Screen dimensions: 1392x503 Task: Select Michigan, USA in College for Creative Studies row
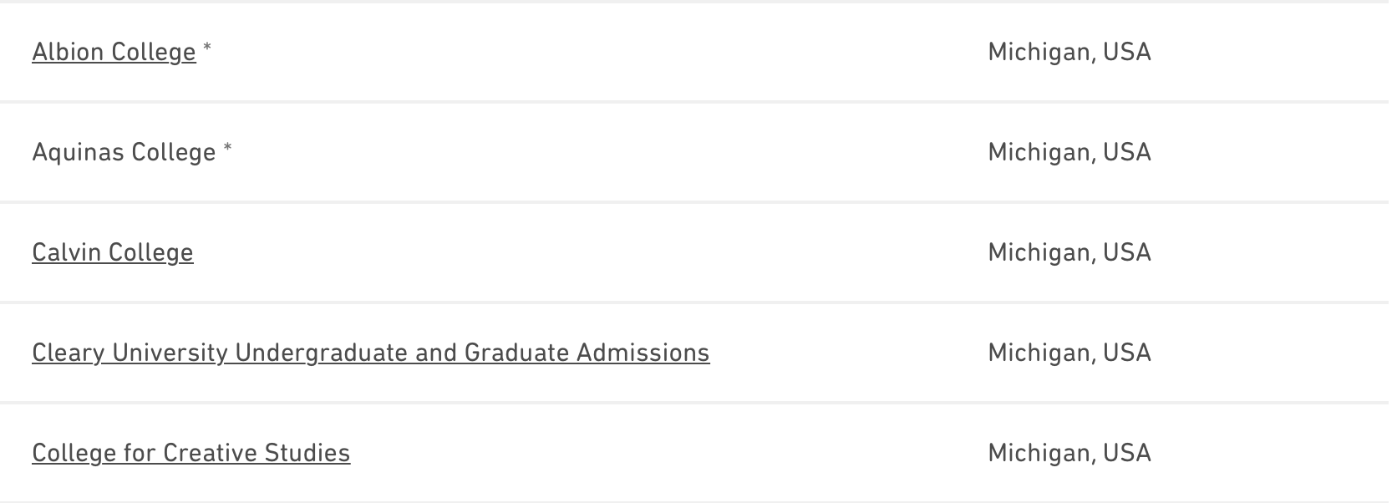click(1069, 453)
